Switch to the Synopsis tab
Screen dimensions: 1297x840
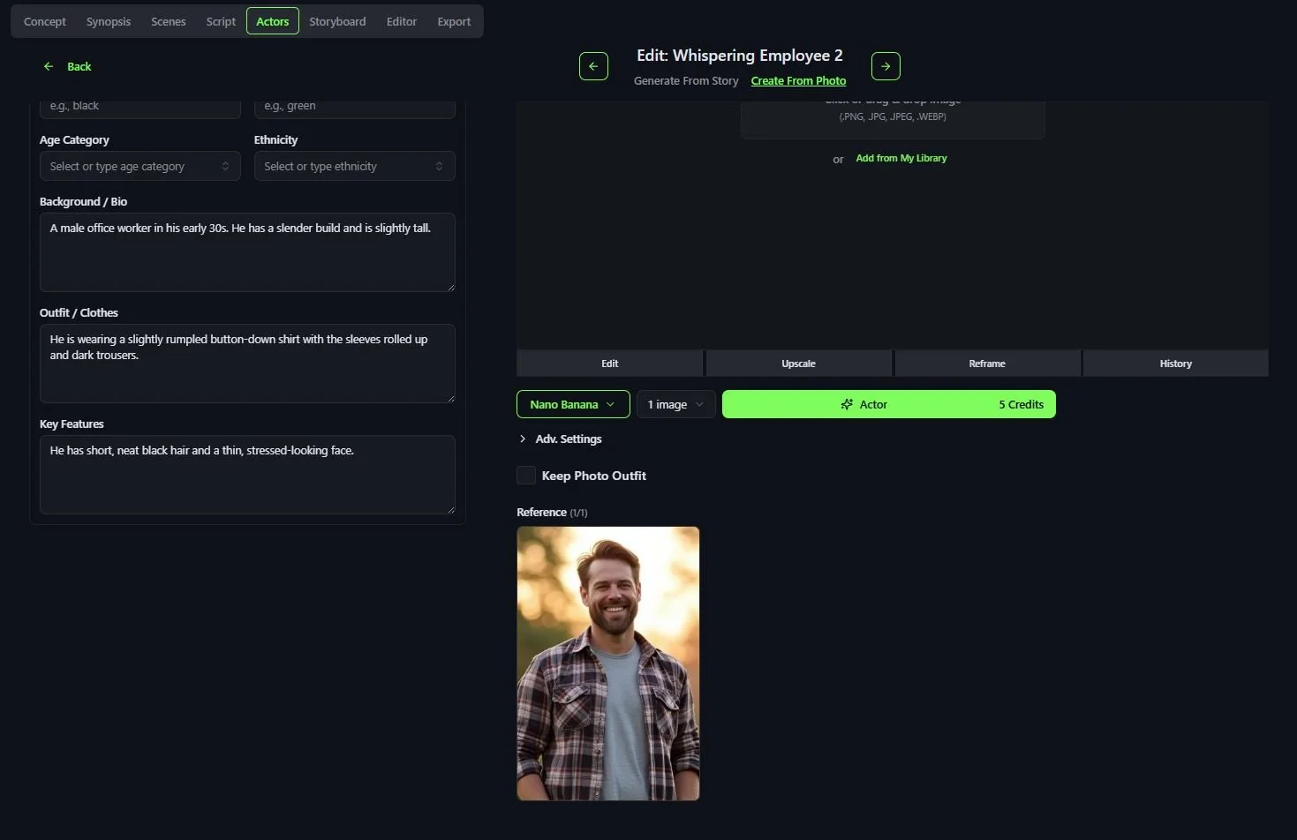(x=109, y=21)
